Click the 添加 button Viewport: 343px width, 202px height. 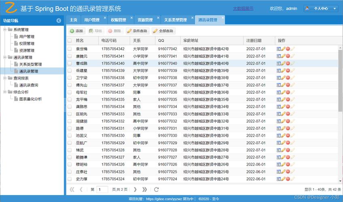[76, 31]
